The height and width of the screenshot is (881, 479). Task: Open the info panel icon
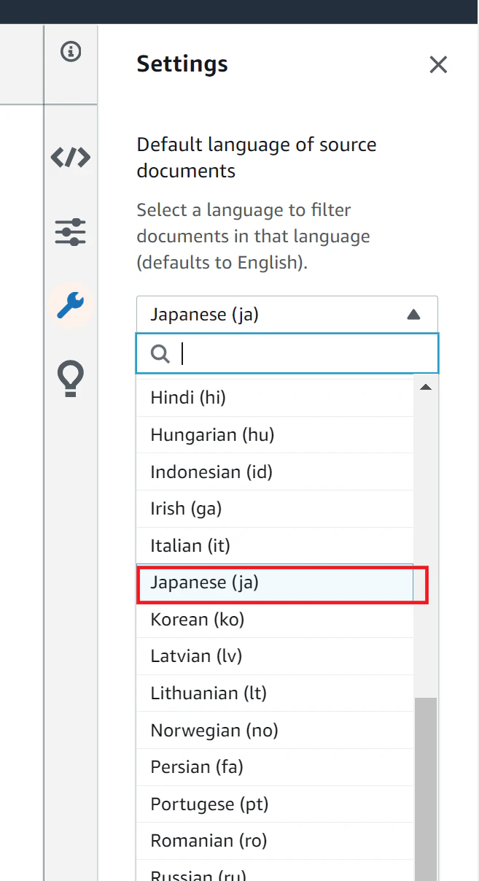click(71, 52)
